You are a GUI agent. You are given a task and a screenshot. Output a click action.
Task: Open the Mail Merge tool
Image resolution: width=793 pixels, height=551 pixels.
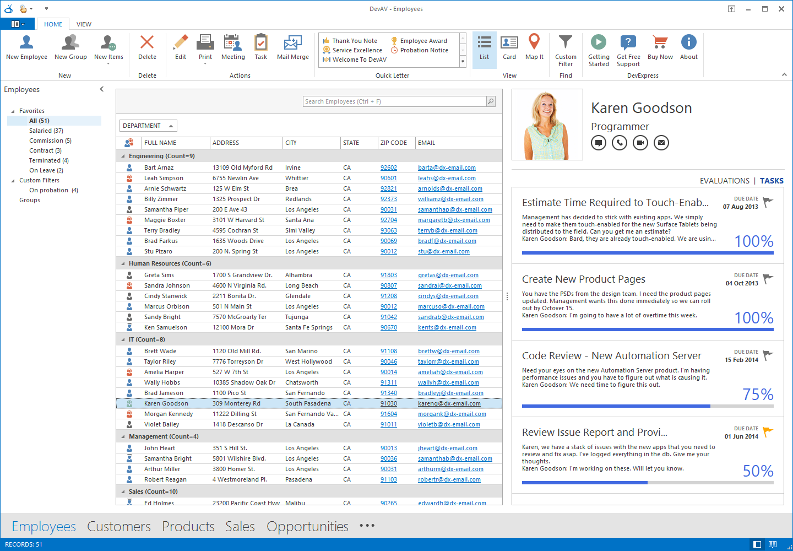click(x=292, y=50)
